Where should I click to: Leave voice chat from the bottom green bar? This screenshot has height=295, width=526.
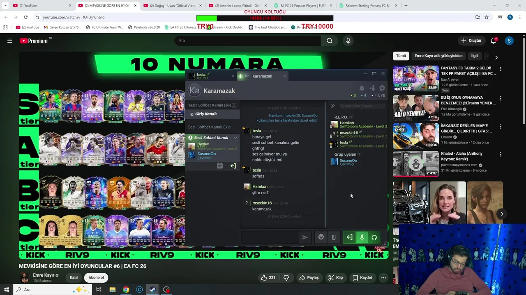pyautogui.click(x=349, y=237)
